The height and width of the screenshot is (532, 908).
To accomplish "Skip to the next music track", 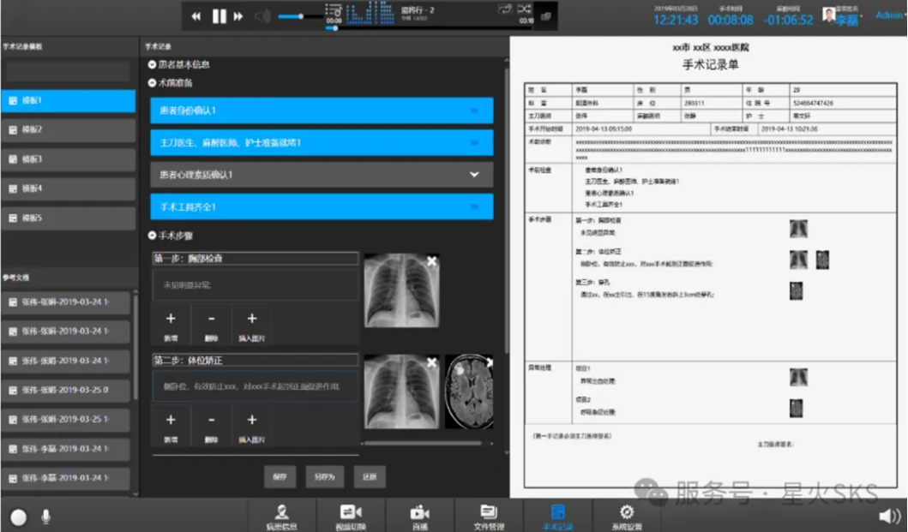I will [x=238, y=16].
